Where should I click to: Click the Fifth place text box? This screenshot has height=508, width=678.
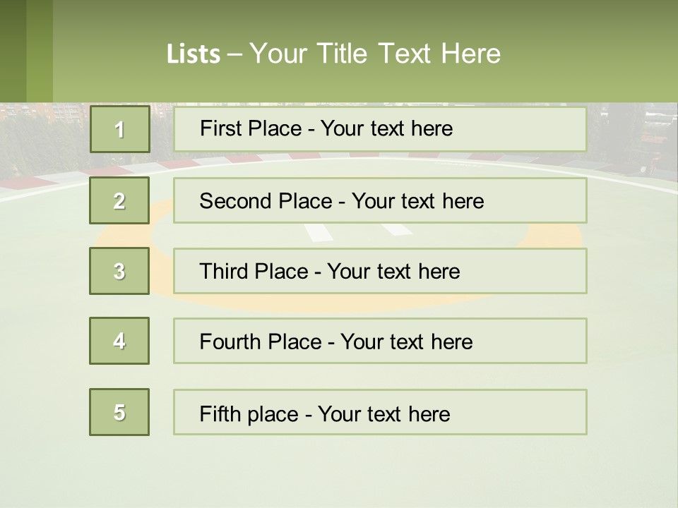tap(380, 412)
